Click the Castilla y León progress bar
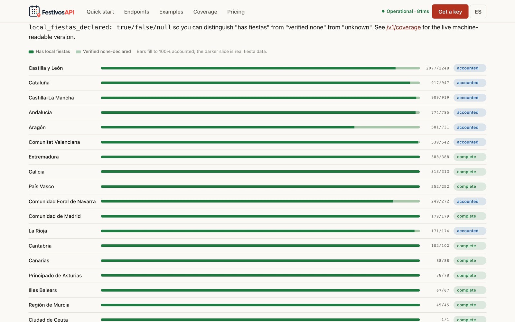The width and height of the screenshot is (515, 322). [260, 68]
